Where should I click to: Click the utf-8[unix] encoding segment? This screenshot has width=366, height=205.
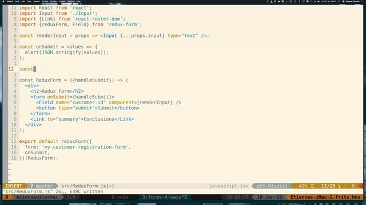point(272,186)
